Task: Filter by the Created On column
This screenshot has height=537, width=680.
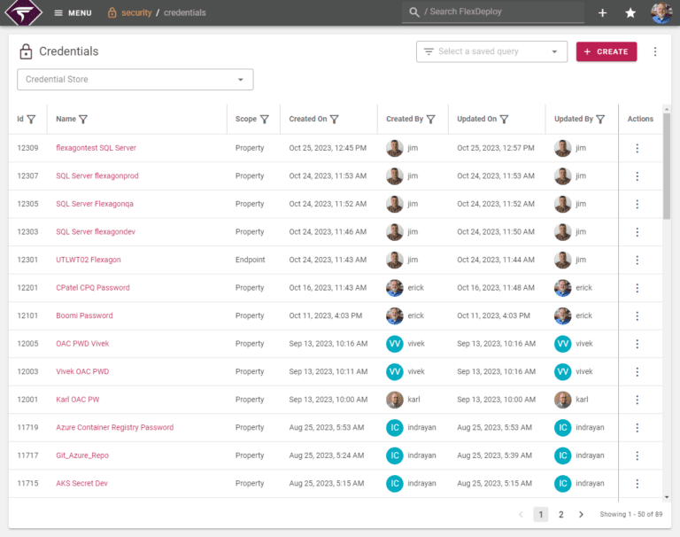Action: tap(334, 119)
